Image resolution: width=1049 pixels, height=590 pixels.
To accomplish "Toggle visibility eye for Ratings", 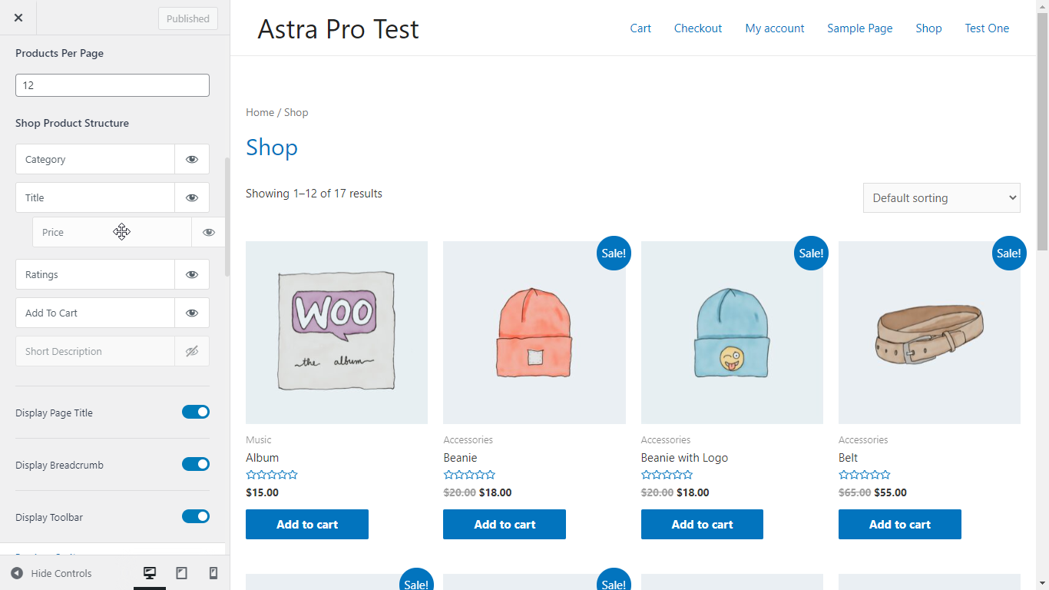I will coord(192,274).
